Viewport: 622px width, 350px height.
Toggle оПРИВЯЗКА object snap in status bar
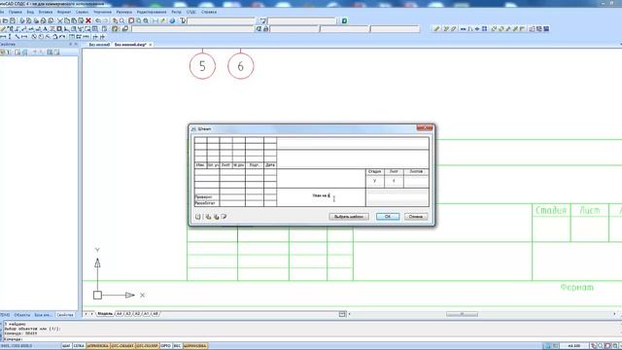click(x=98, y=346)
